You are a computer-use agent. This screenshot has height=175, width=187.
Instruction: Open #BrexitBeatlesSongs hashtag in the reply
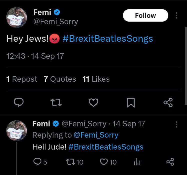106,147
